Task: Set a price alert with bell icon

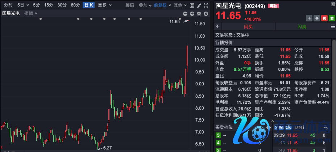Action: tap(317, 18)
